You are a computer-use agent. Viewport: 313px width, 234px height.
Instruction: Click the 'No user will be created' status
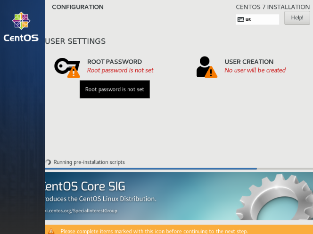coord(255,70)
